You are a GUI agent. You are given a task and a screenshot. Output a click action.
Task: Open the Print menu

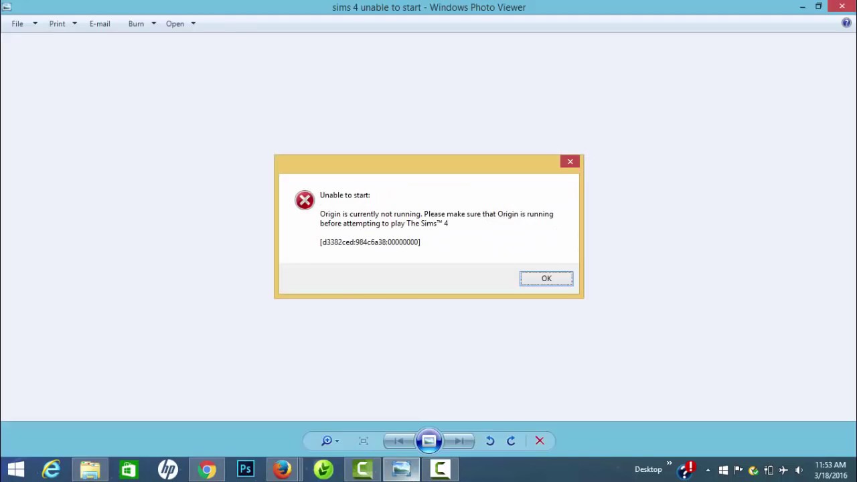point(57,23)
